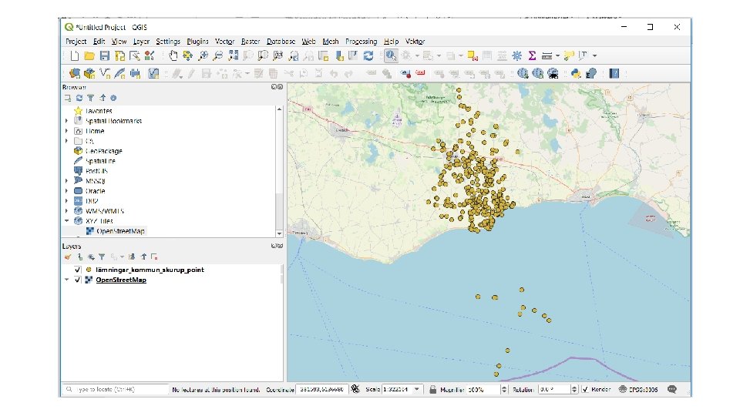The width and height of the screenshot is (740, 416).
Task: Uncheck the OpenStreetMap layer checkbox
Action: [x=77, y=280]
